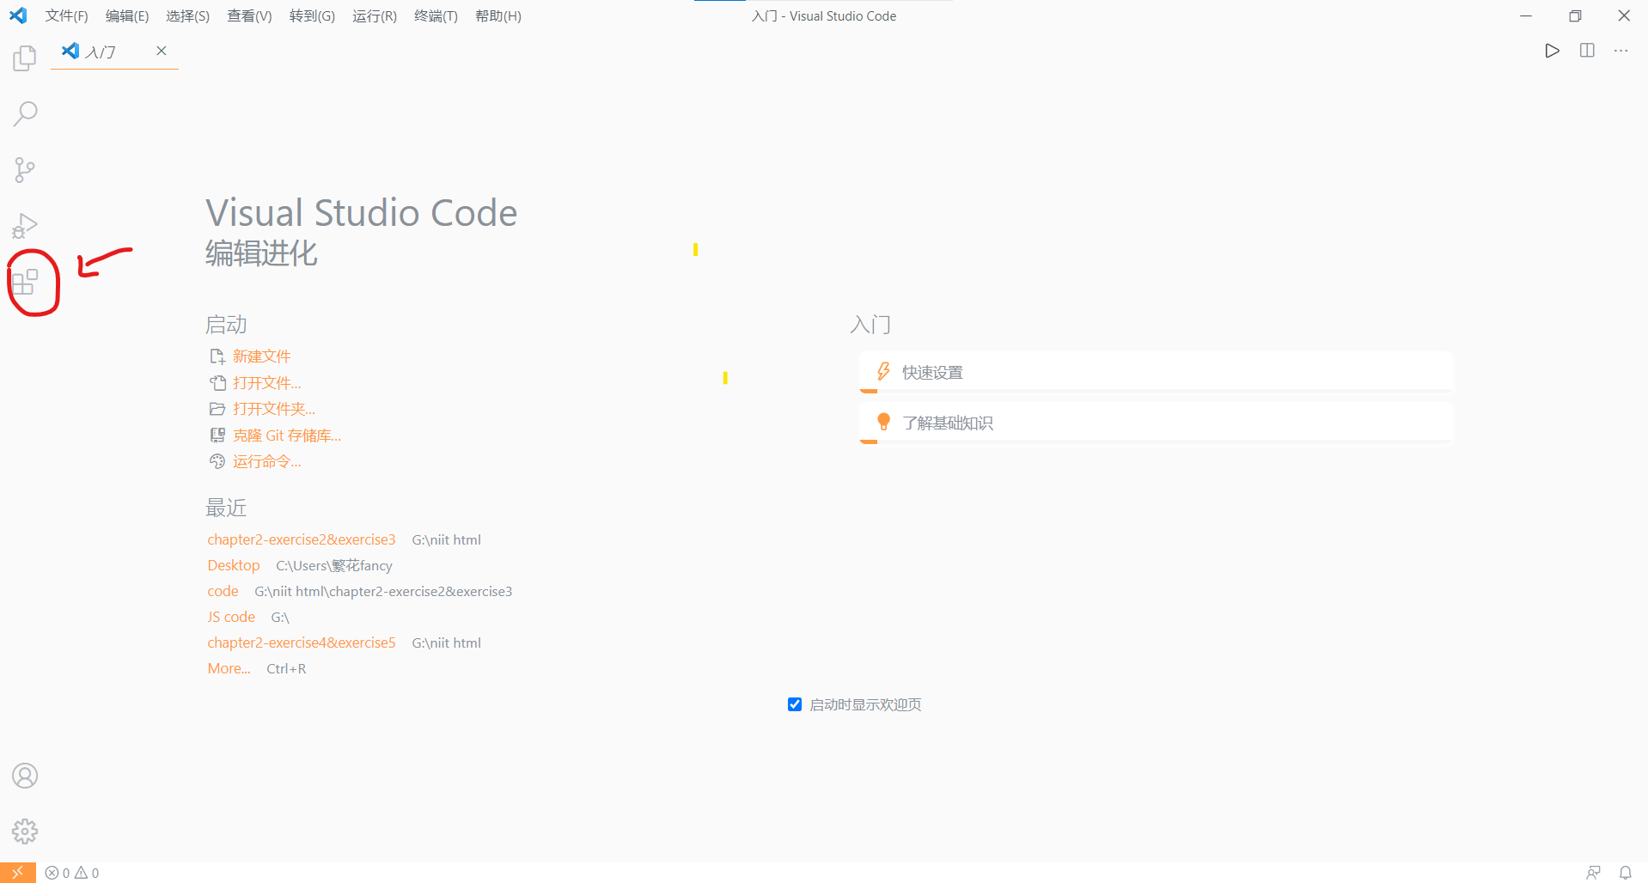1648x883 pixels.
Task: Click the remote window indicator in status bar
Action: [18, 873]
